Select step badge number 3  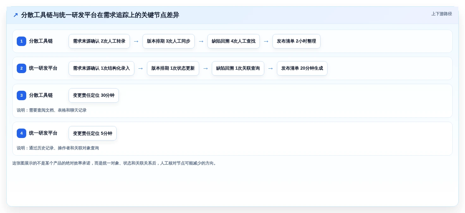(21, 95)
